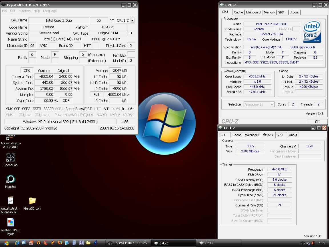Open the CPU1/2 dropdown in CrystalCPUID
The image size is (329, 247).
[x=133, y=20]
